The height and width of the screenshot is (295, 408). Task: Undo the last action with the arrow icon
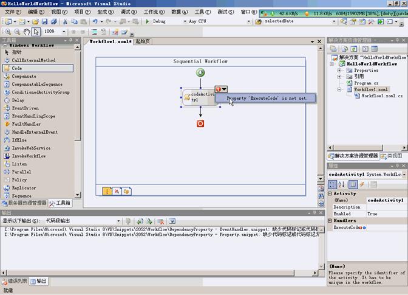[x=95, y=22]
